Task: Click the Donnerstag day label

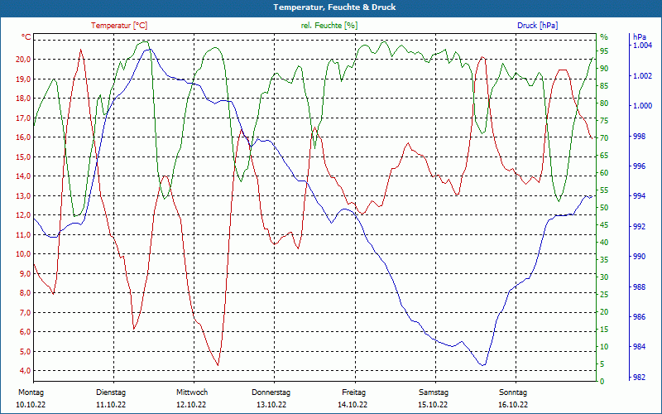Action: pos(271,392)
